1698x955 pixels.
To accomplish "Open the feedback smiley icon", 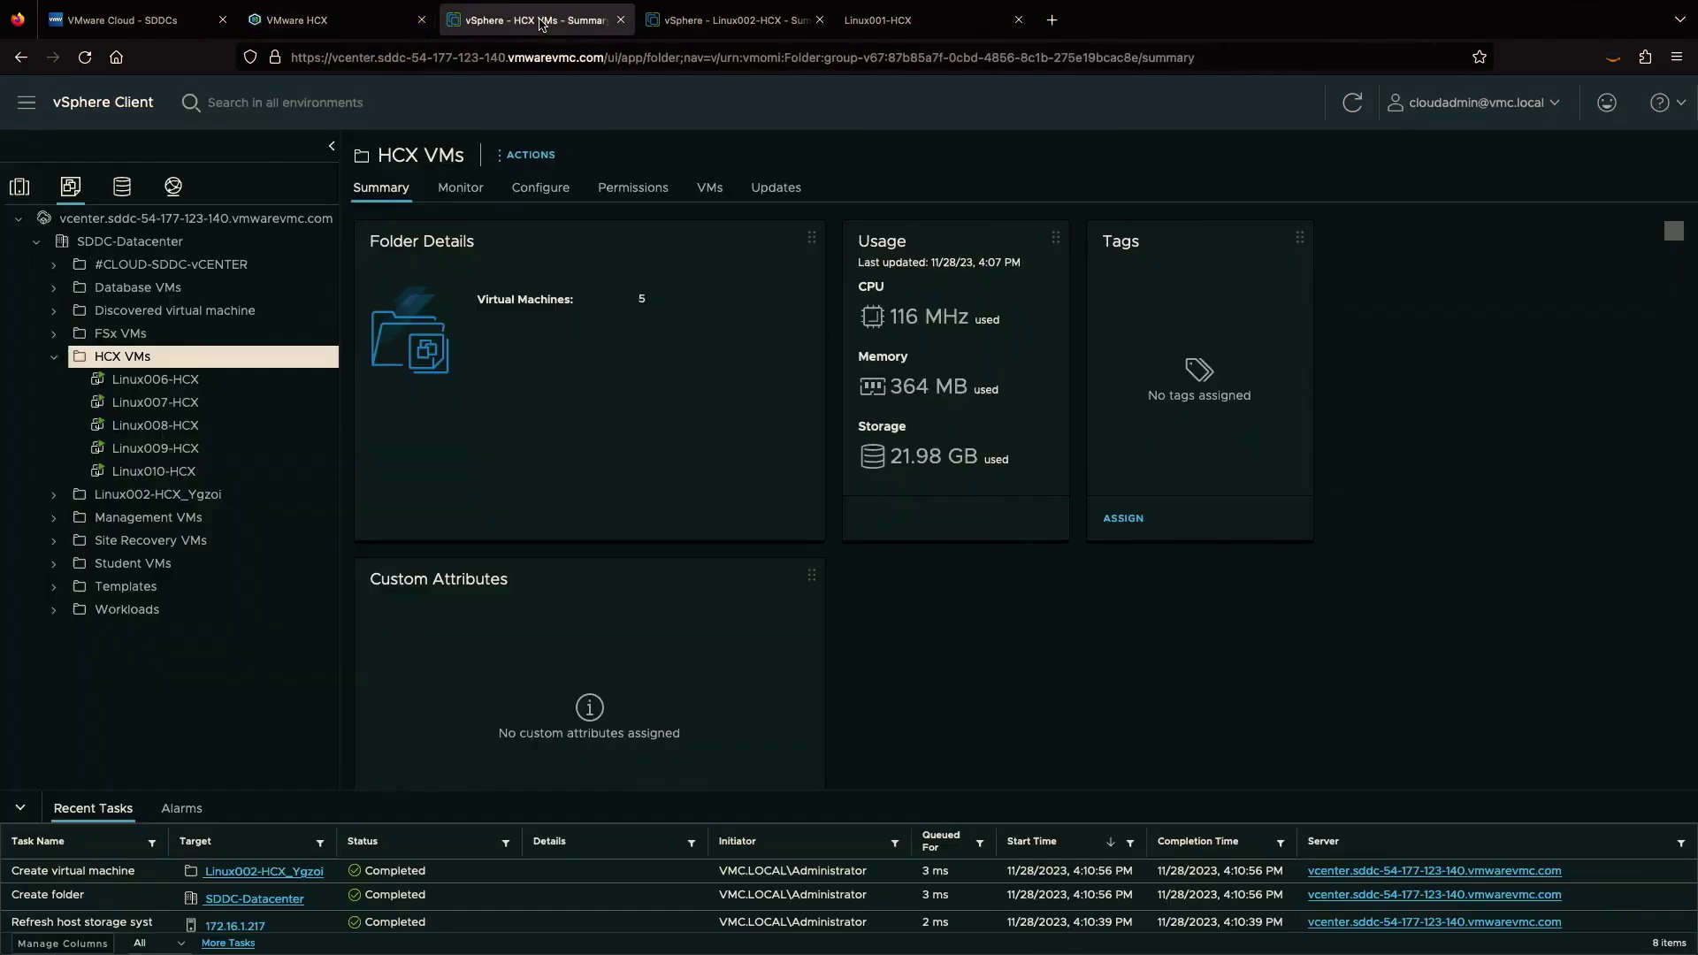I will click(1607, 103).
